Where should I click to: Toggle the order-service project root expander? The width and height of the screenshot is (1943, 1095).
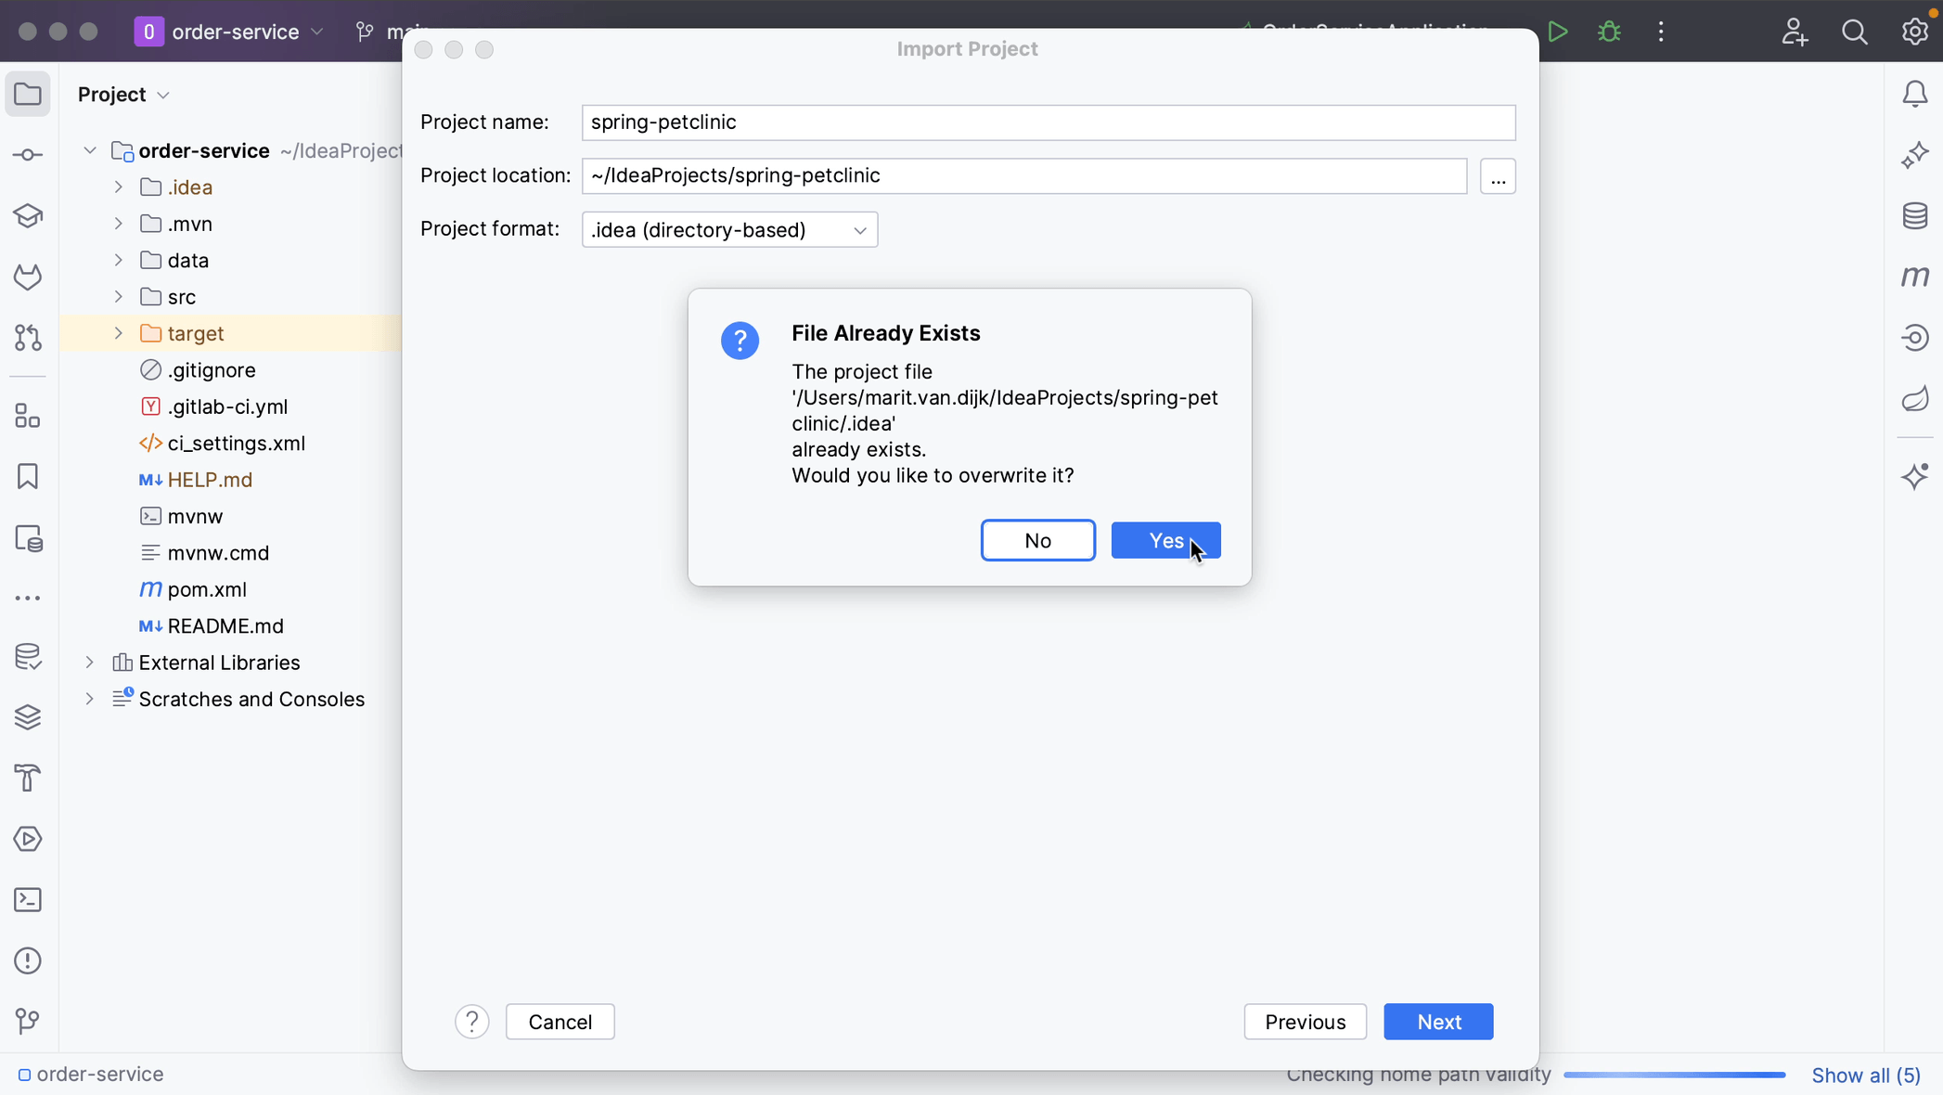[x=86, y=149]
